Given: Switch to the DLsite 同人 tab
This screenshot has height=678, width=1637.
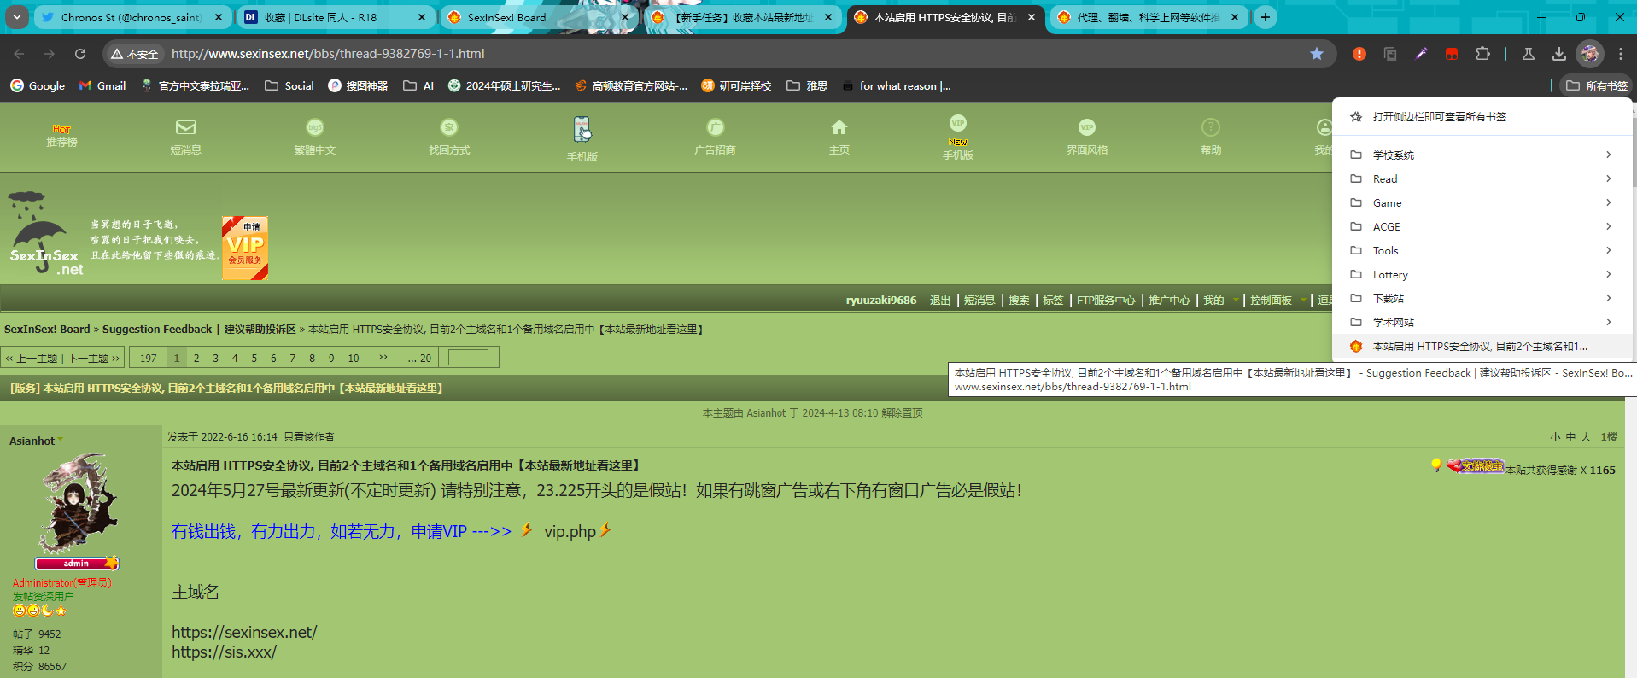Looking at the screenshot, I should point(336,17).
